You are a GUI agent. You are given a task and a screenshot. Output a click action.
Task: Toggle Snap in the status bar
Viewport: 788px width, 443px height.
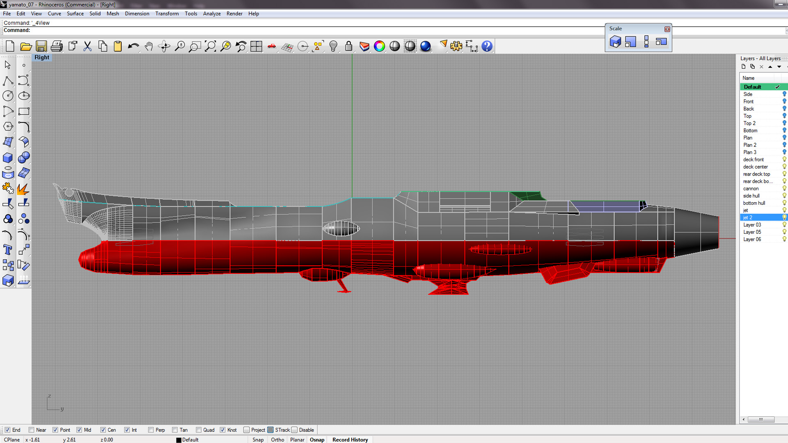258,440
